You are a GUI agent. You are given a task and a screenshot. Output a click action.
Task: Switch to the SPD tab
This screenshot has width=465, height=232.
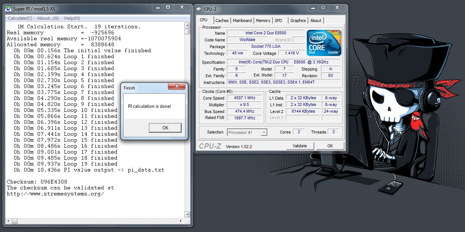[x=278, y=21]
